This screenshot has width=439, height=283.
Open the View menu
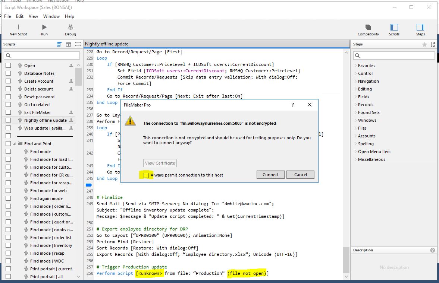point(33,16)
